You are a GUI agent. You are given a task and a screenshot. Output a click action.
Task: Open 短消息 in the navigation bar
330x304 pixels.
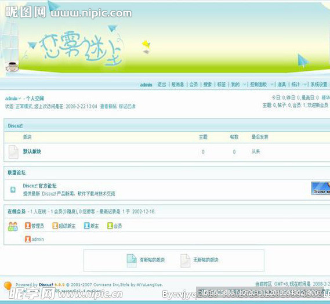coord(177,85)
